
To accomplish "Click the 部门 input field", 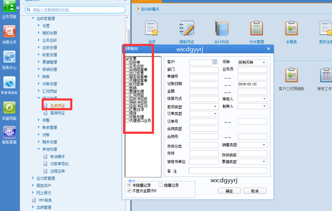I will coord(204,70).
